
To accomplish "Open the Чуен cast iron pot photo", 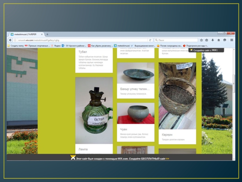I will click(136, 113).
